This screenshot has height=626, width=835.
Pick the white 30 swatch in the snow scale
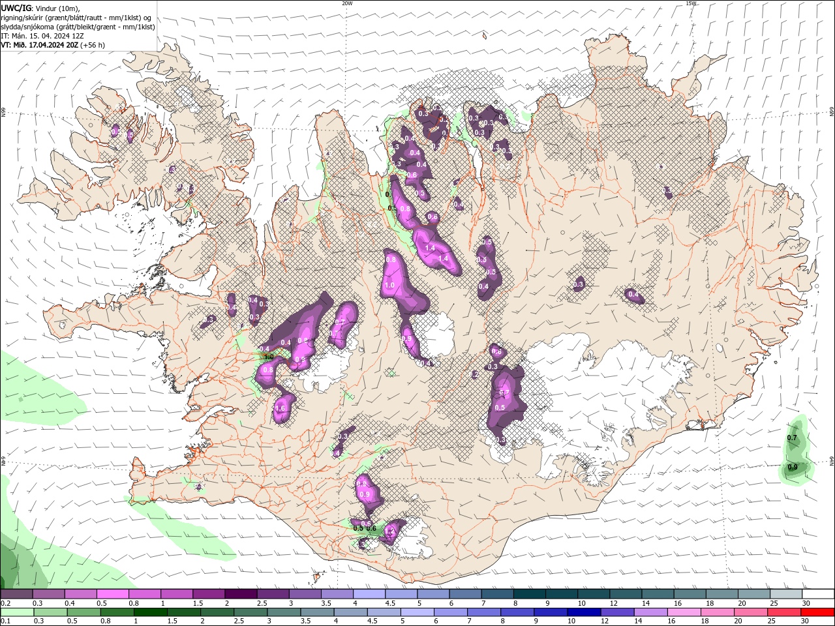pos(817,594)
